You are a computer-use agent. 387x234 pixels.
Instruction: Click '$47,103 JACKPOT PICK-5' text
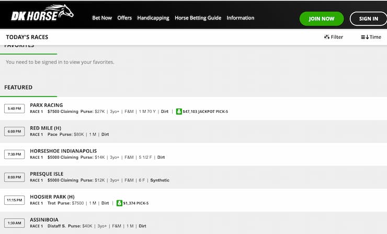[206, 112]
